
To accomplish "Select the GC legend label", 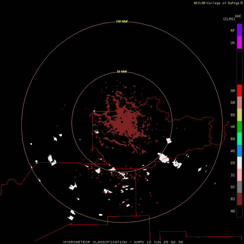I will [233, 187].
